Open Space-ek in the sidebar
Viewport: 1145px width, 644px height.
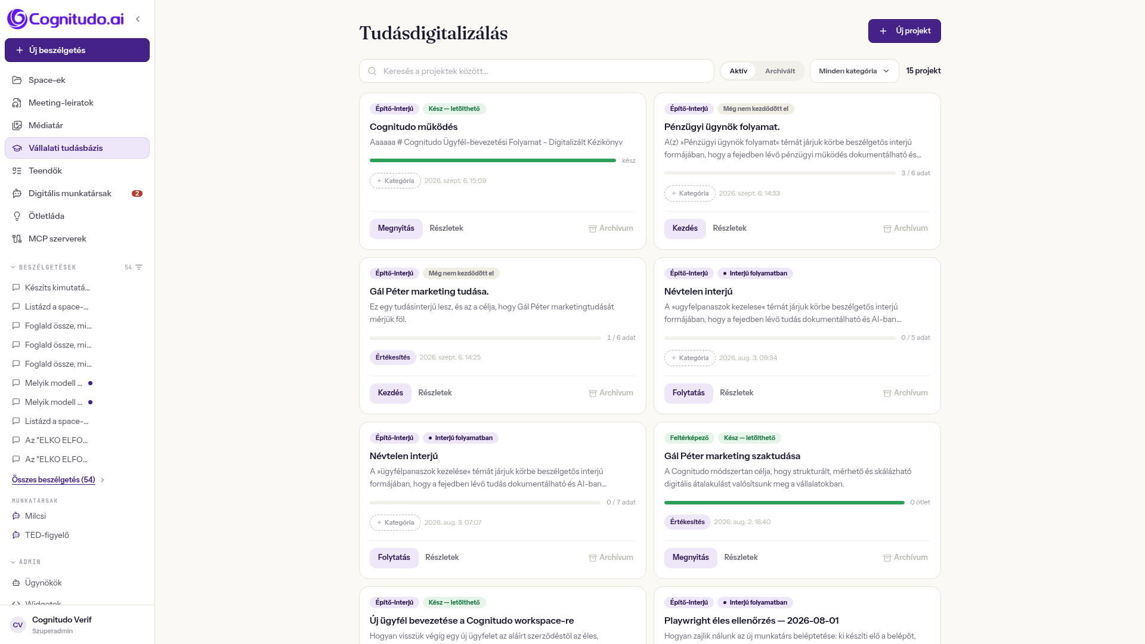point(77,80)
